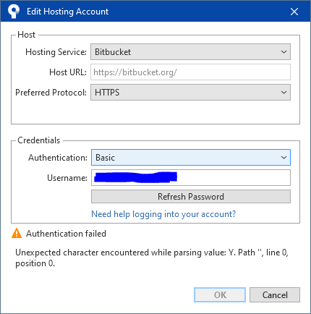Click the Host URL field
This screenshot has width=311, height=314.
click(190, 72)
